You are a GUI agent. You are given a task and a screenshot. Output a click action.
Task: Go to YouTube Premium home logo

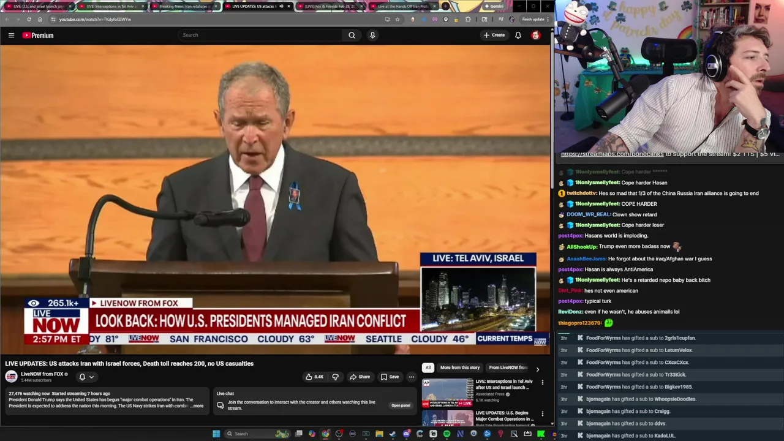pyautogui.click(x=39, y=36)
